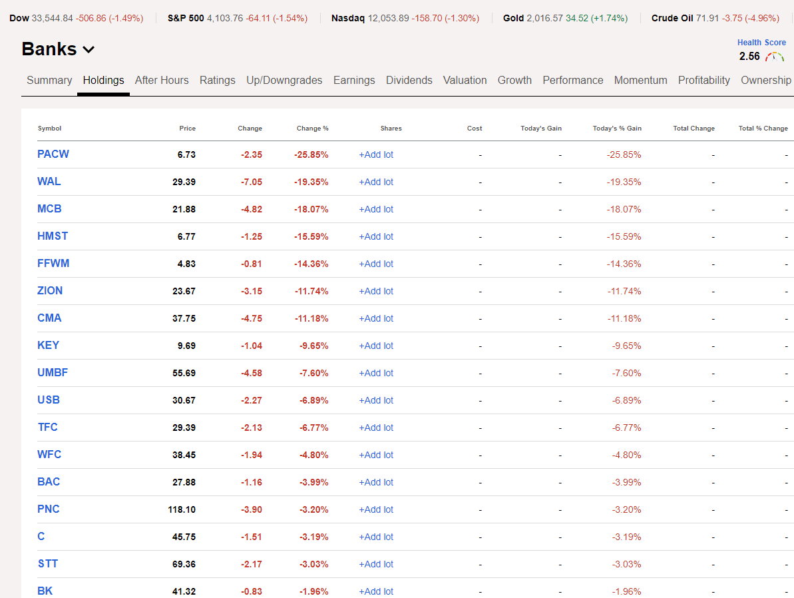Open the C ticker link
This screenshot has width=794, height=598.
click(x=41, y=537)
